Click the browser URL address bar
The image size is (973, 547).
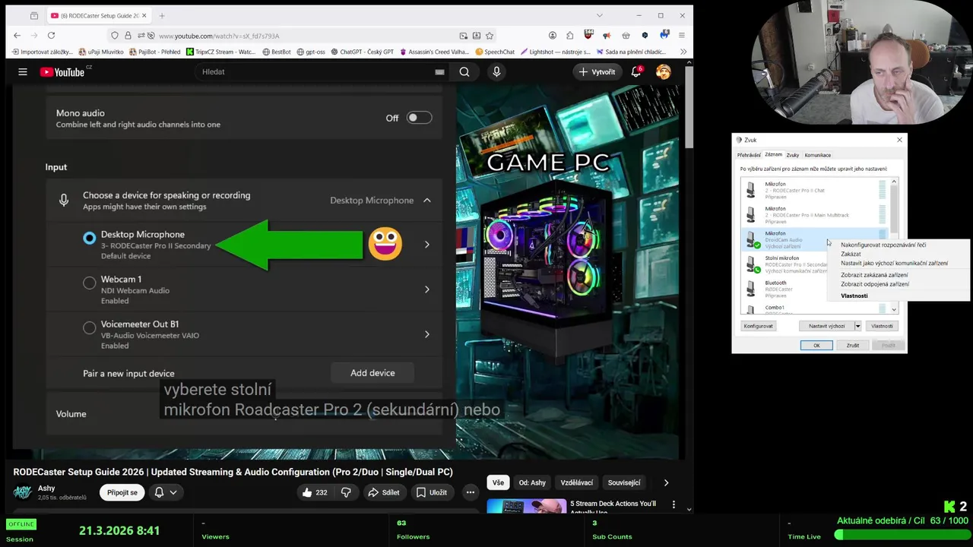304,36
